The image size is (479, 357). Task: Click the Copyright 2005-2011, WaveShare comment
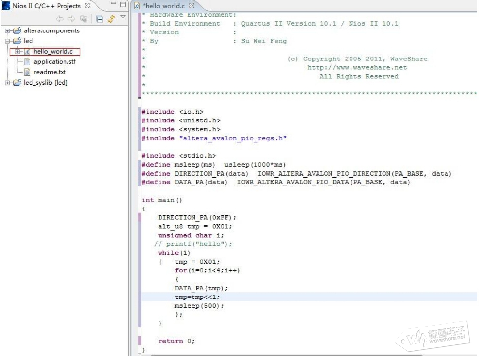coord(357,59)
